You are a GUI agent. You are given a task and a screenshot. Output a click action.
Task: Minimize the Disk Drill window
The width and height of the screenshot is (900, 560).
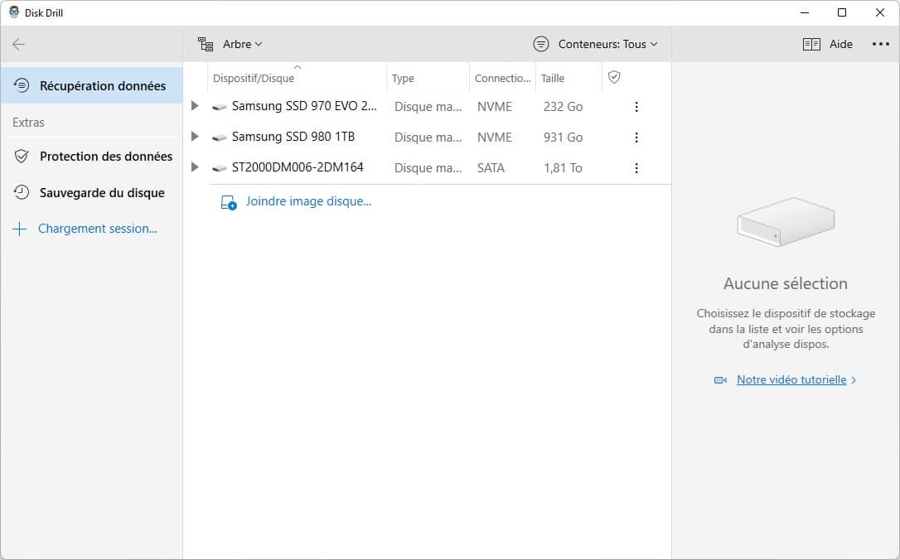(805, 12)
